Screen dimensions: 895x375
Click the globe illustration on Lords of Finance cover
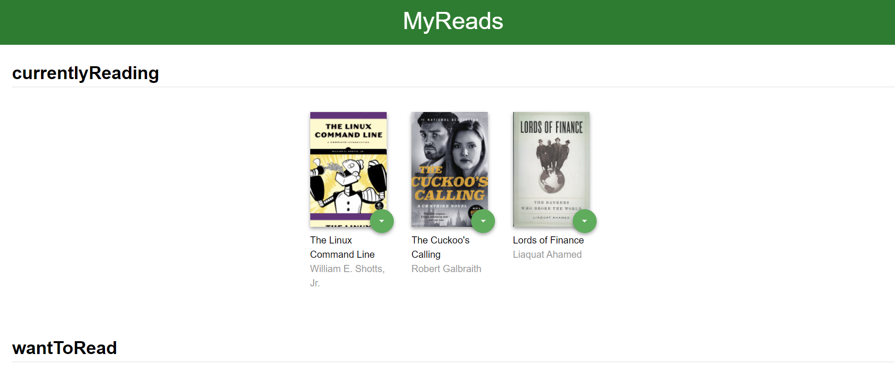(x=552, y=180)
